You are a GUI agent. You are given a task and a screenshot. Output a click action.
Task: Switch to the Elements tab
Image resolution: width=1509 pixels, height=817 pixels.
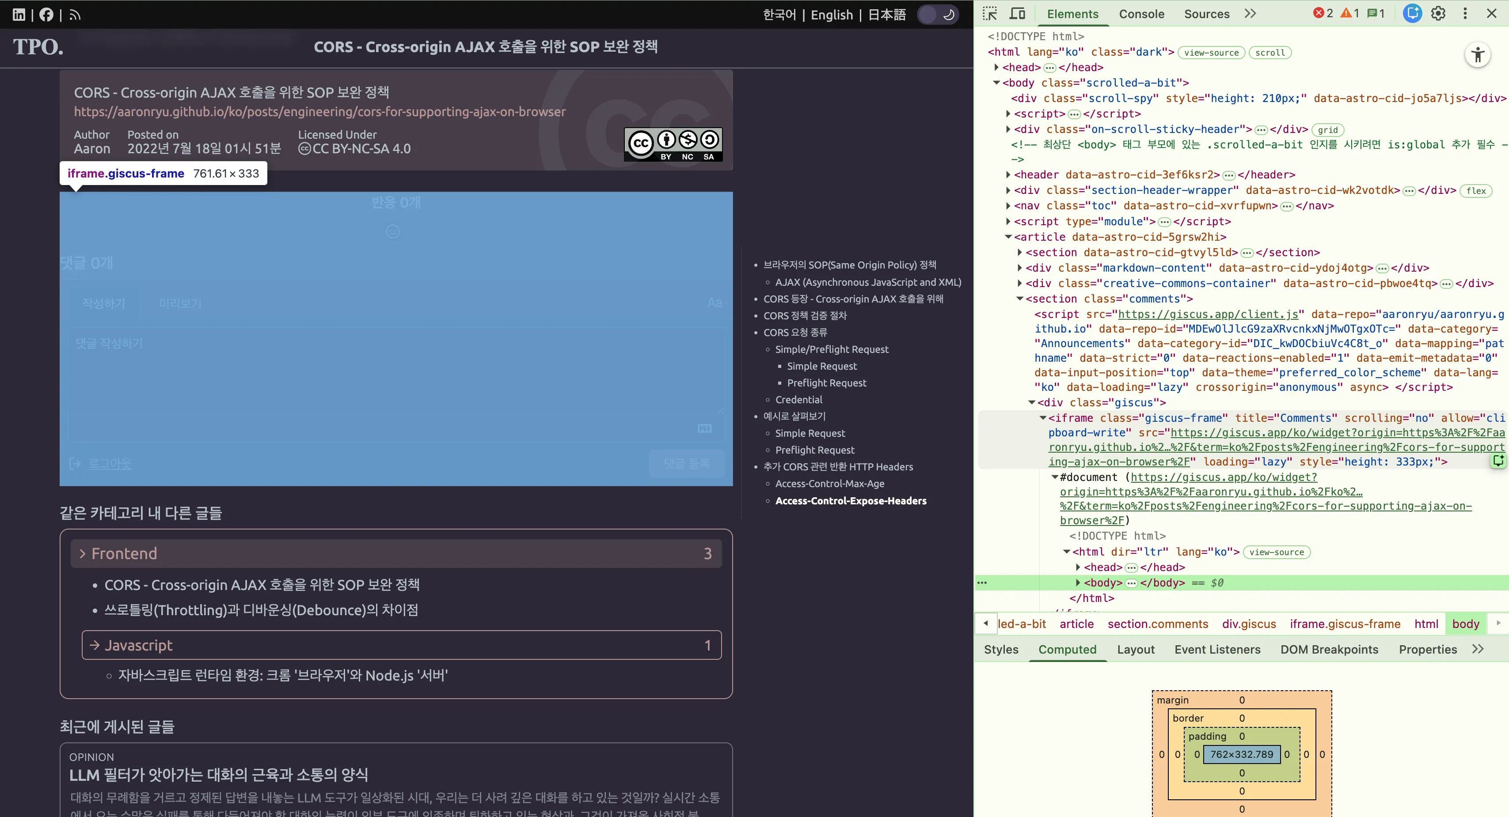(x=1072, y=14)
